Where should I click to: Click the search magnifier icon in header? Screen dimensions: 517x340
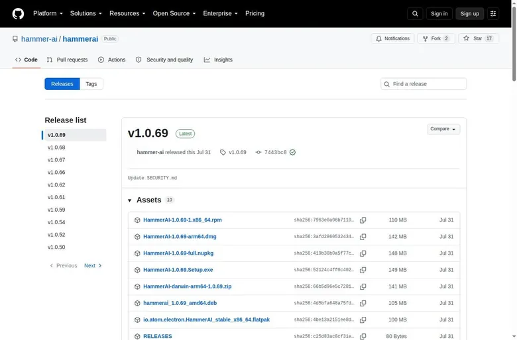[x=415, y=13]
